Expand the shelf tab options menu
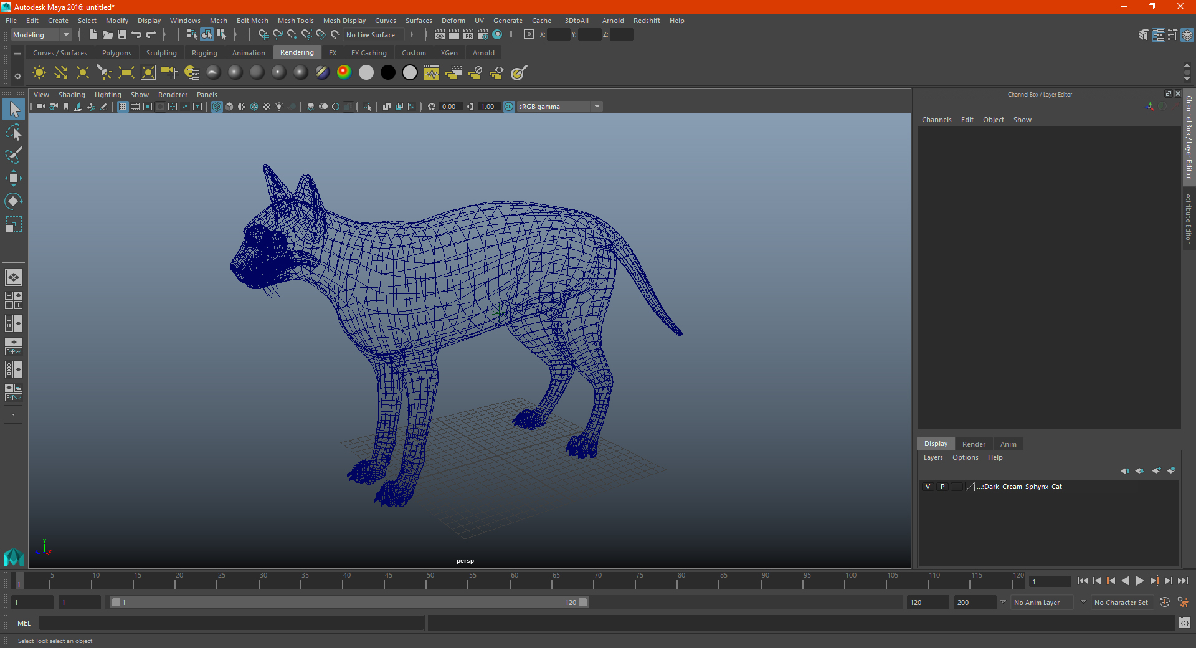This screenshot has height=648, width=1196. click(x=17, y=54)
